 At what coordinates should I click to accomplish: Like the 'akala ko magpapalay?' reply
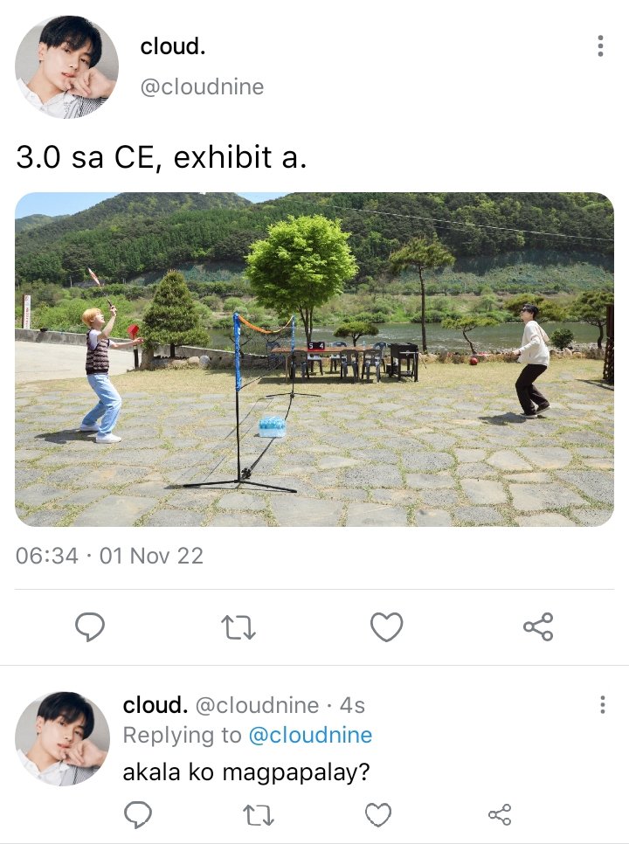click(x=378, y=814)
